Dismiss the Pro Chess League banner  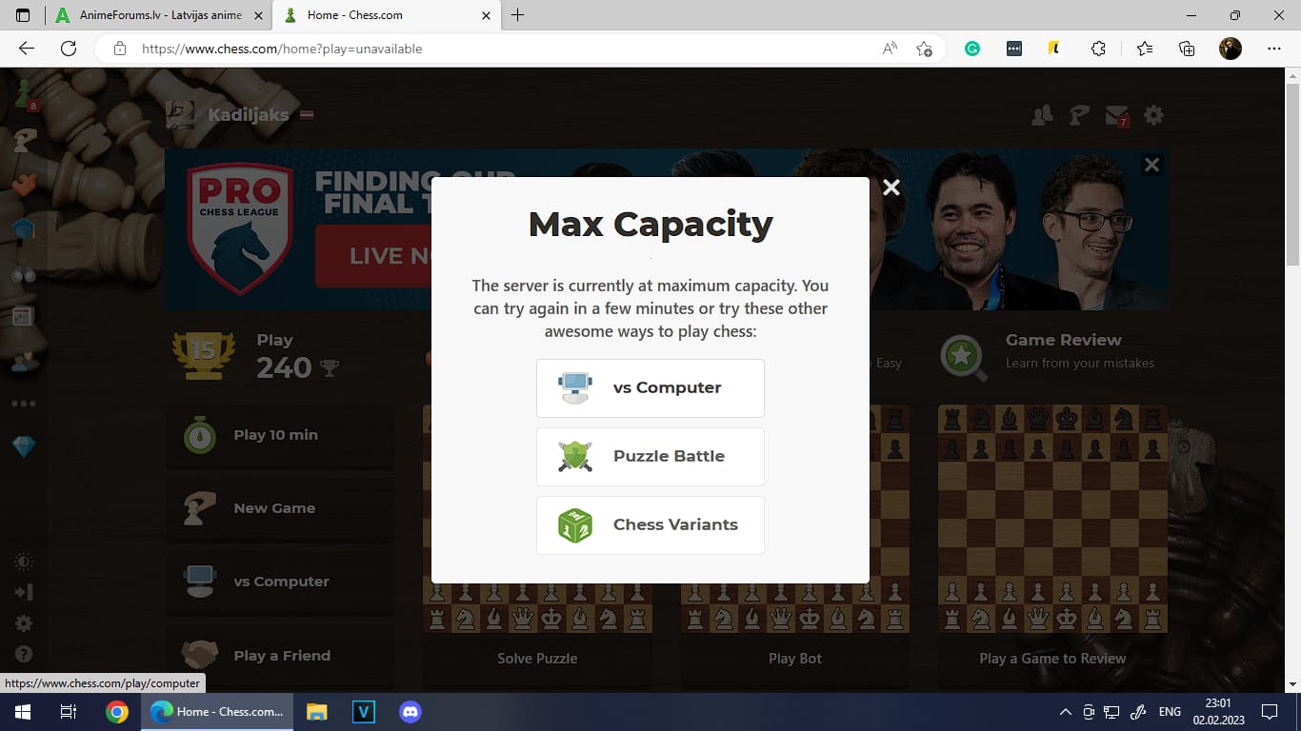(1151, 165)
